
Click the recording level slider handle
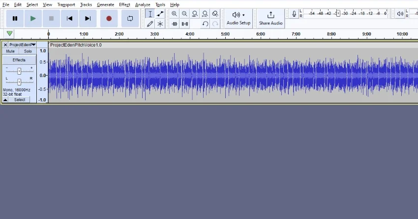pyautogui.click(x=338, y=13)
